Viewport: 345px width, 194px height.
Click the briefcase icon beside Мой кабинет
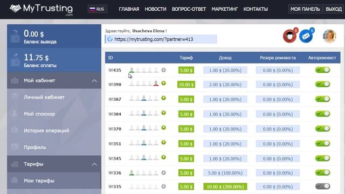click(15, 80)
